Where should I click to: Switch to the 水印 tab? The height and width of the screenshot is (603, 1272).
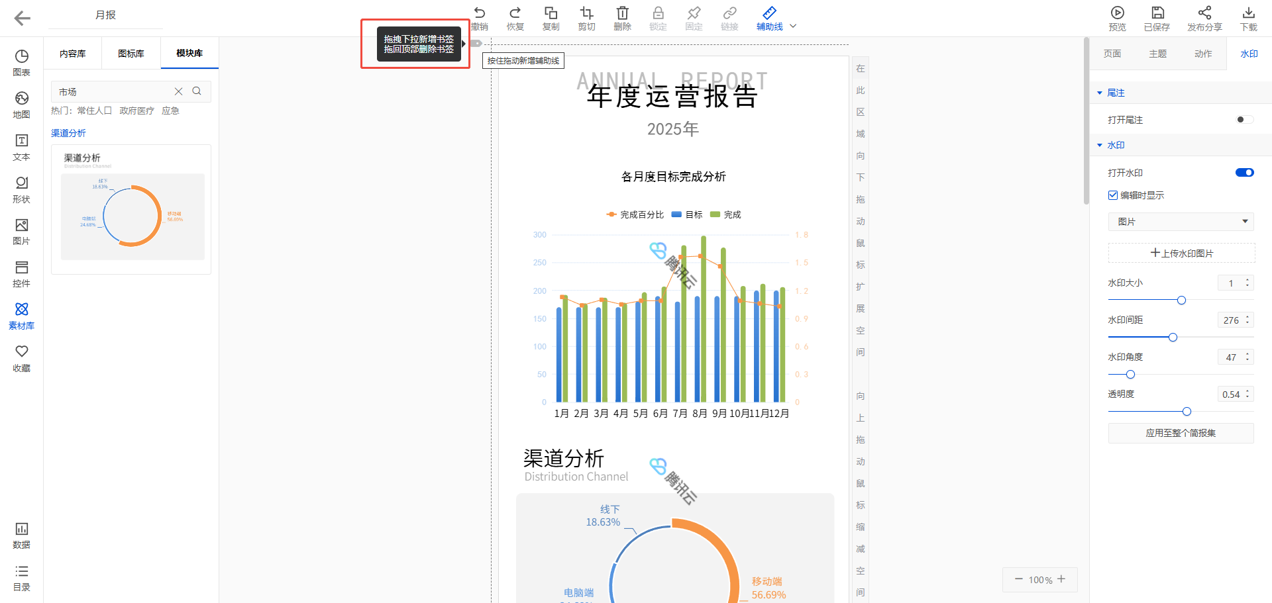pos(1249,54)
